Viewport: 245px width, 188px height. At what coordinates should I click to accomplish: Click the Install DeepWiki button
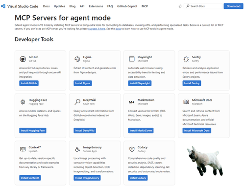pos(85,131)
